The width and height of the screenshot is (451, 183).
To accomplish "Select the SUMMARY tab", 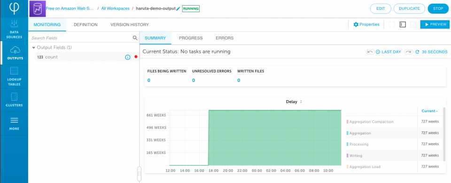I will pos(156,38).
